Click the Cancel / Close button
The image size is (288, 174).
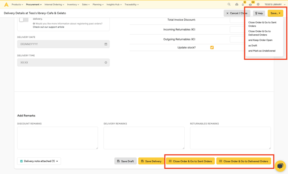[237, 13]
